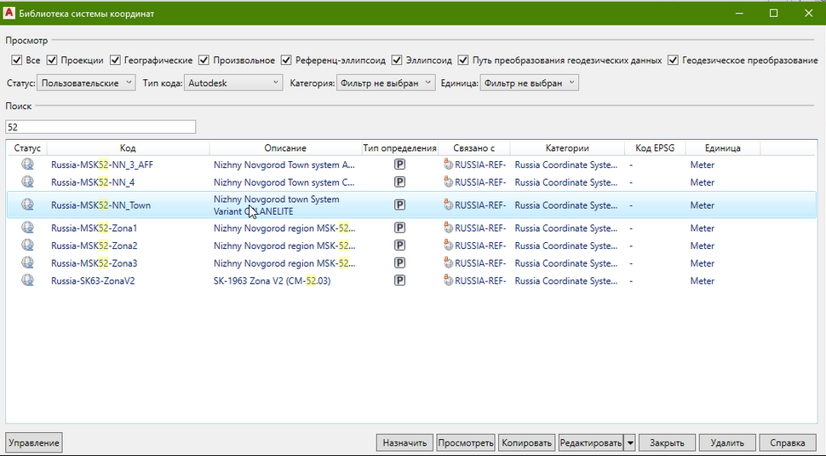Click the globe status icon for Russia-SK63-ZonaV2
826x456 pixels.
27,280
